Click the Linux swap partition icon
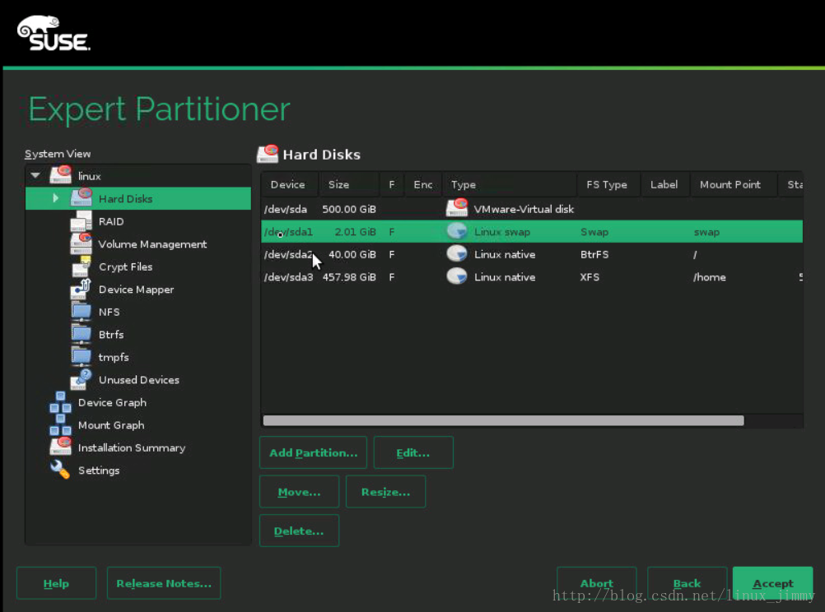Viewport: 825px width, 612px height. tap(457, 231)
